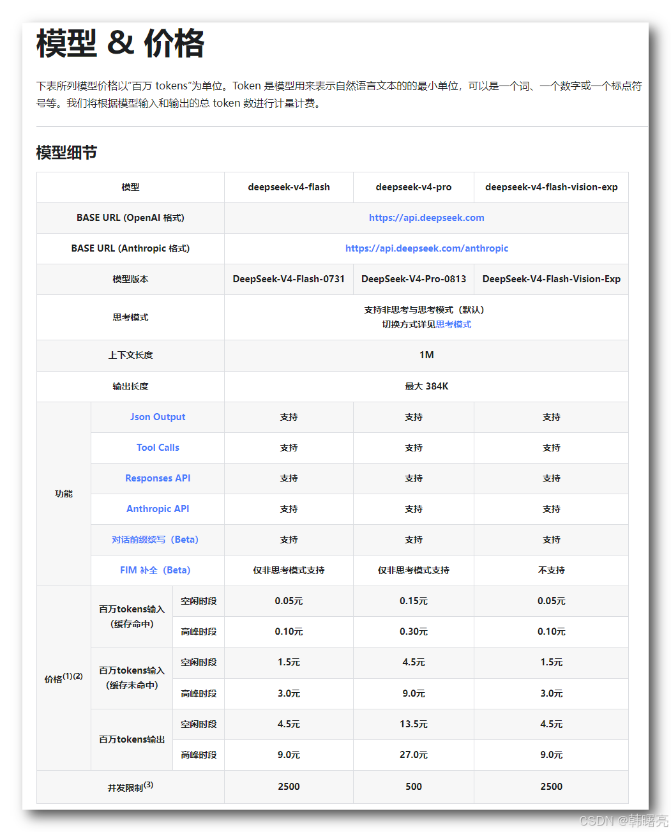
Task: Click the 百万tokens输入 (缓存未命中) label
Action: [x=132, y=677]
